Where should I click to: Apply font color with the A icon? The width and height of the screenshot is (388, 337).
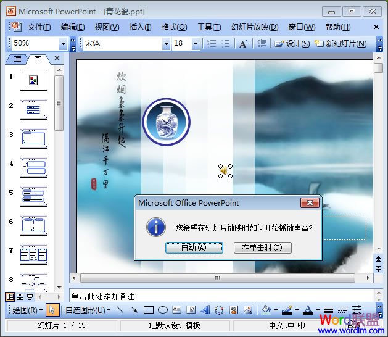click(x=308, y=310)
